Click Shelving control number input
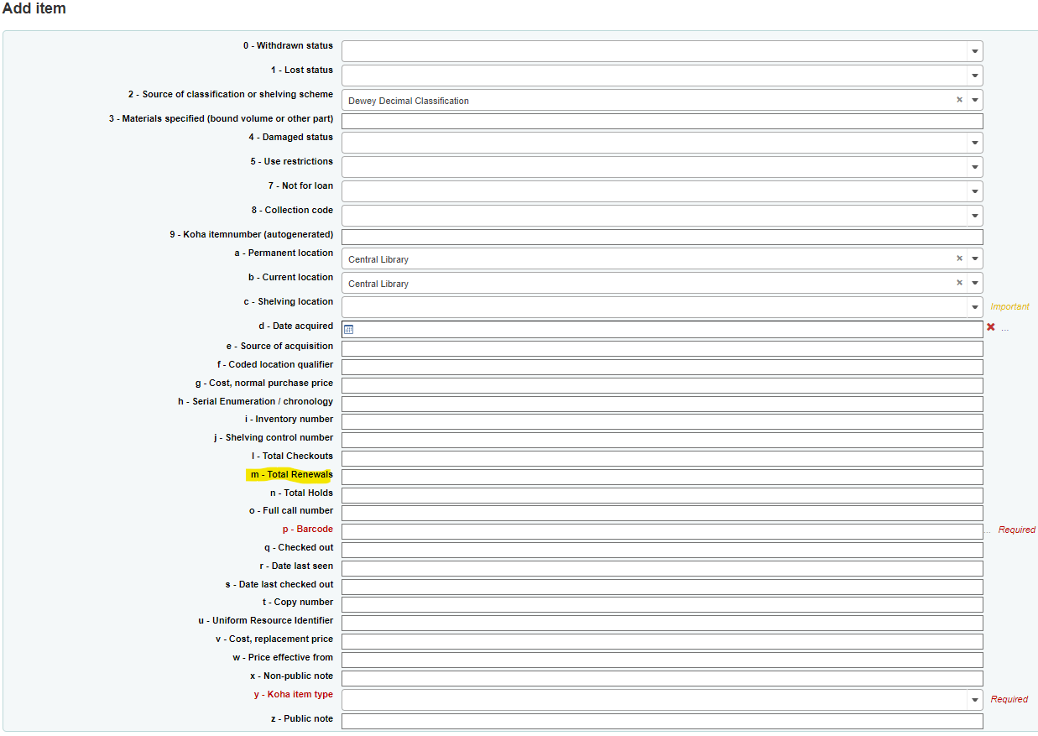This screenshot has width=1038, height=736. click(662, 441)
